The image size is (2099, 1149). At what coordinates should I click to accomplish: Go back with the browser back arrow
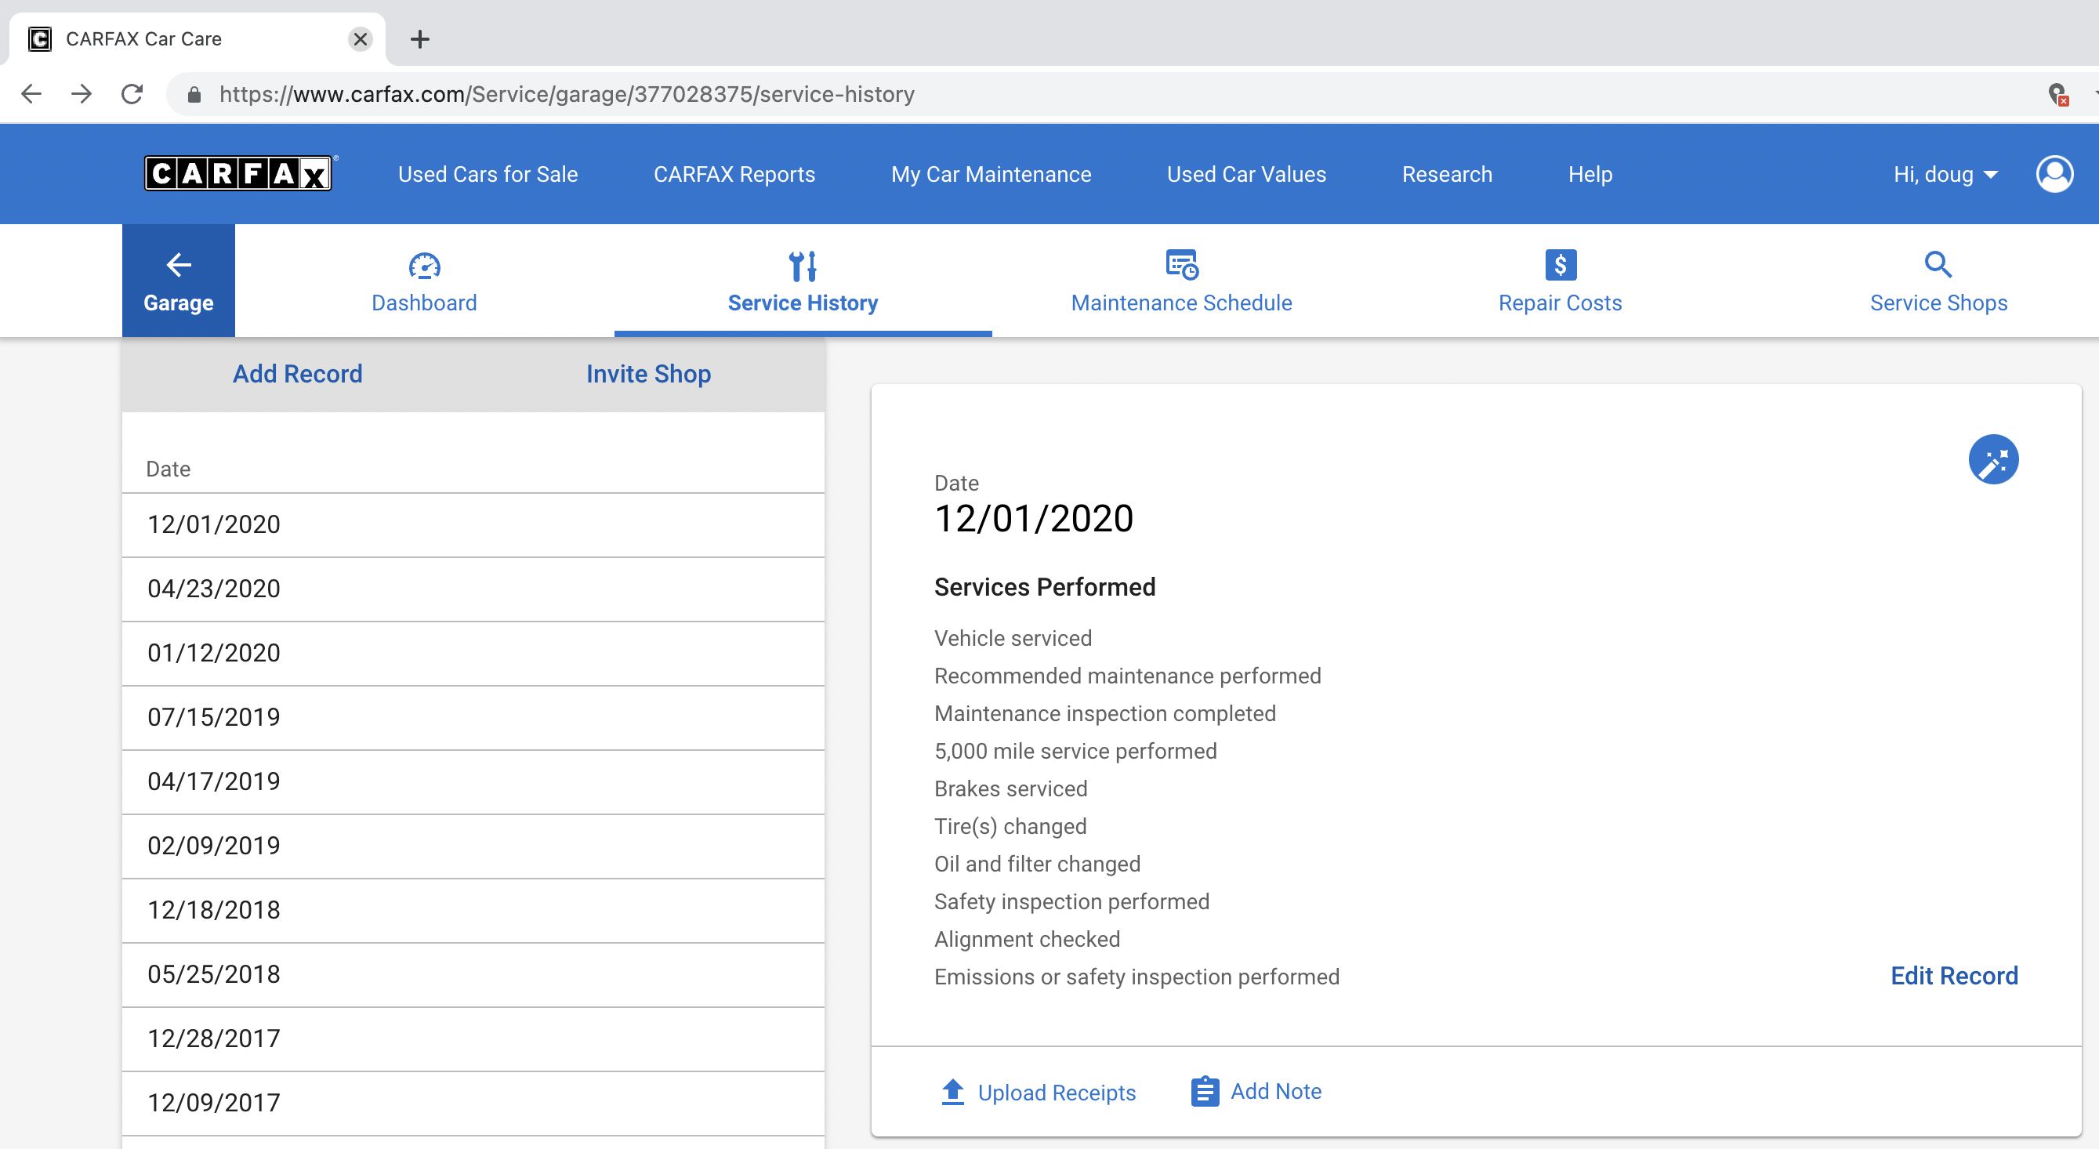(x=31, y=94)
